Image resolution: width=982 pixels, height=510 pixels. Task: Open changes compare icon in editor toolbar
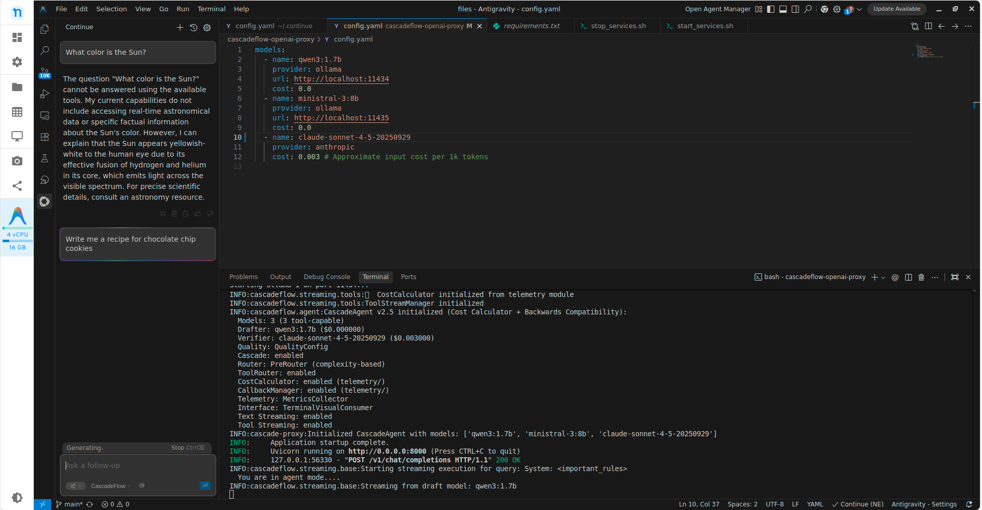[x=914, y=26]
